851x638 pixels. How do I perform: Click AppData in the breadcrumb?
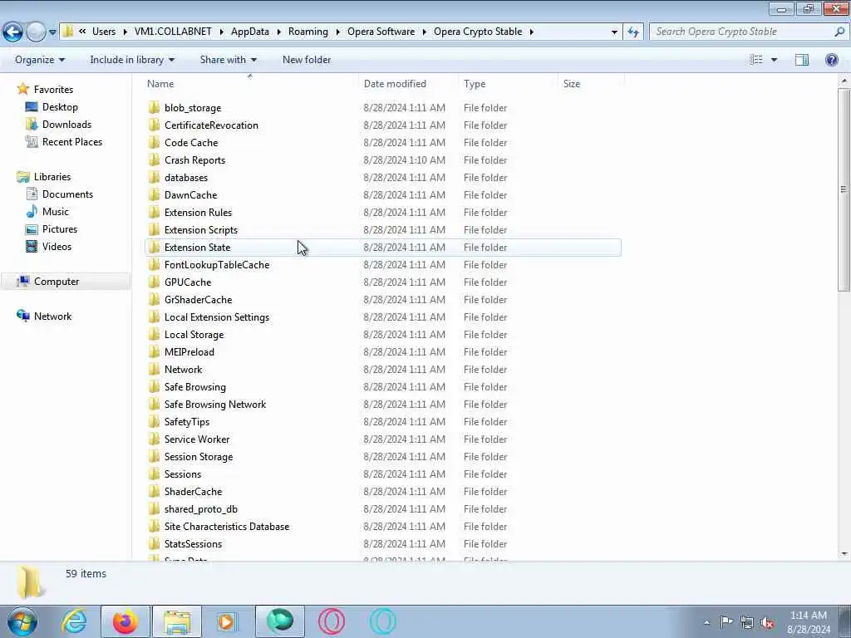pyautogui.click(x=249, y=32)
